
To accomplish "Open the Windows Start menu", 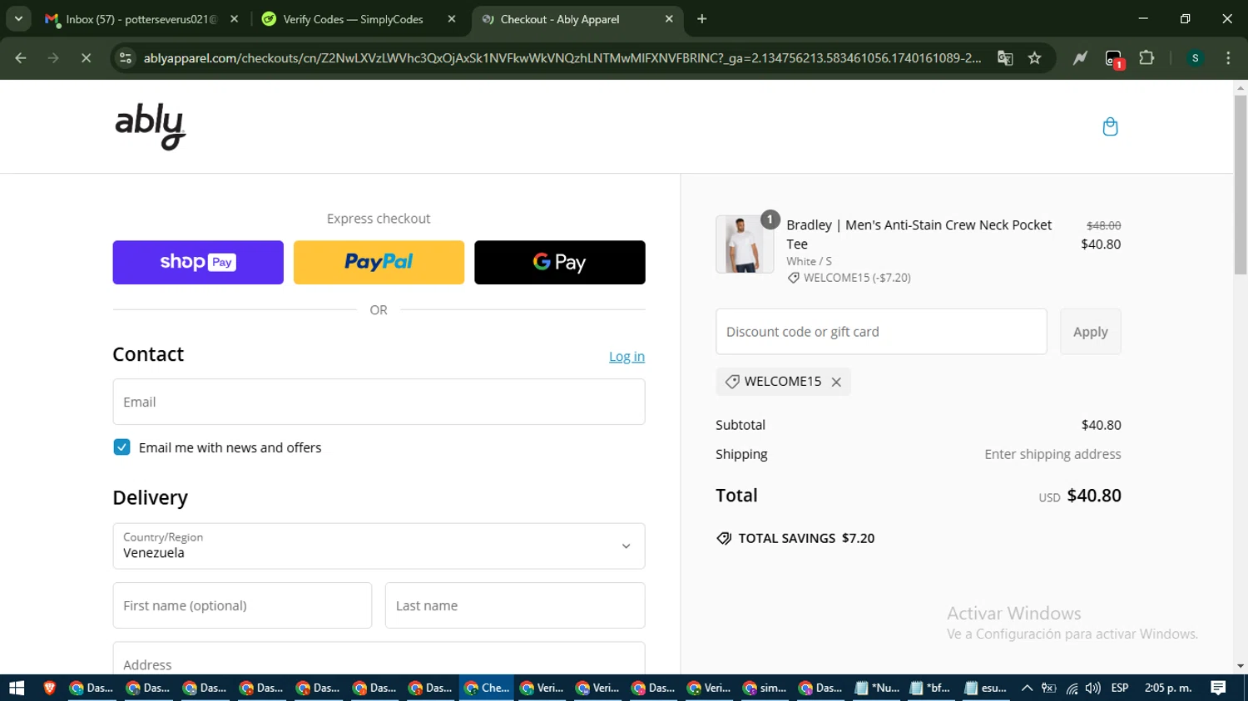I will [x=17, y=688].
